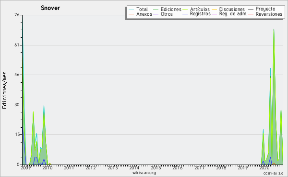
Task: Select the 'Reversiones' legend entry
Action: (x=269, y=14)
